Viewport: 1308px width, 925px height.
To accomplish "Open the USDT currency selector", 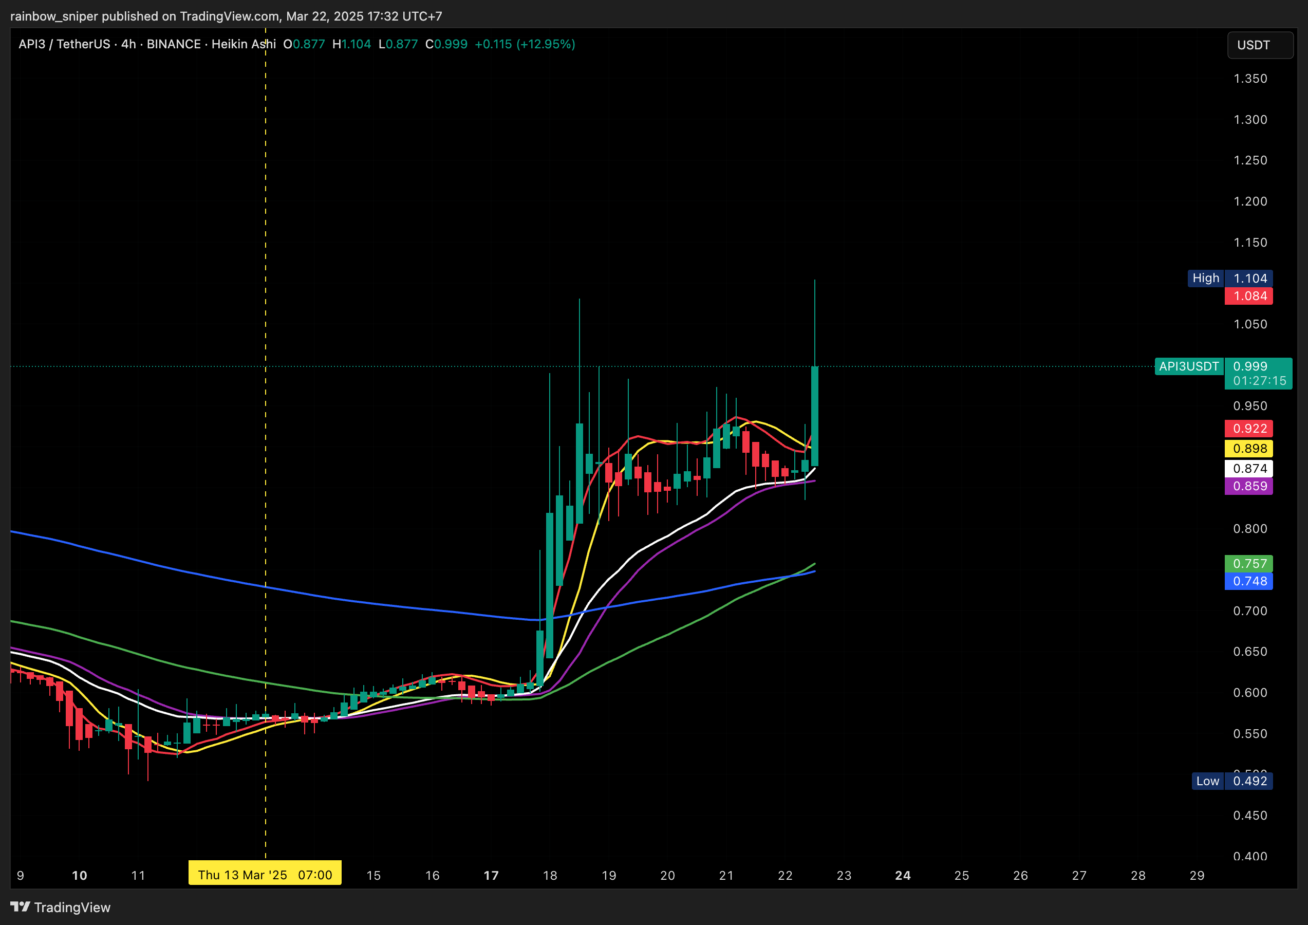I will [1260, 45].
